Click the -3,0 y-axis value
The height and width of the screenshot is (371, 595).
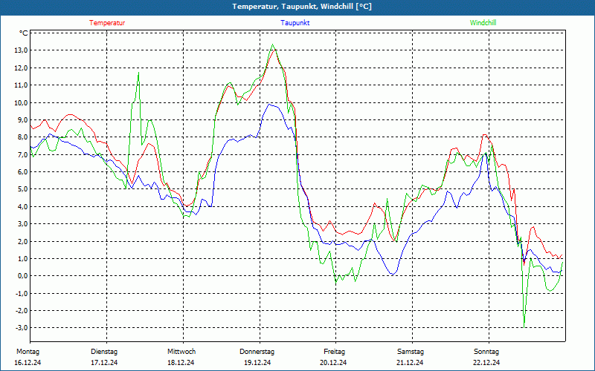tap(20, 328)
